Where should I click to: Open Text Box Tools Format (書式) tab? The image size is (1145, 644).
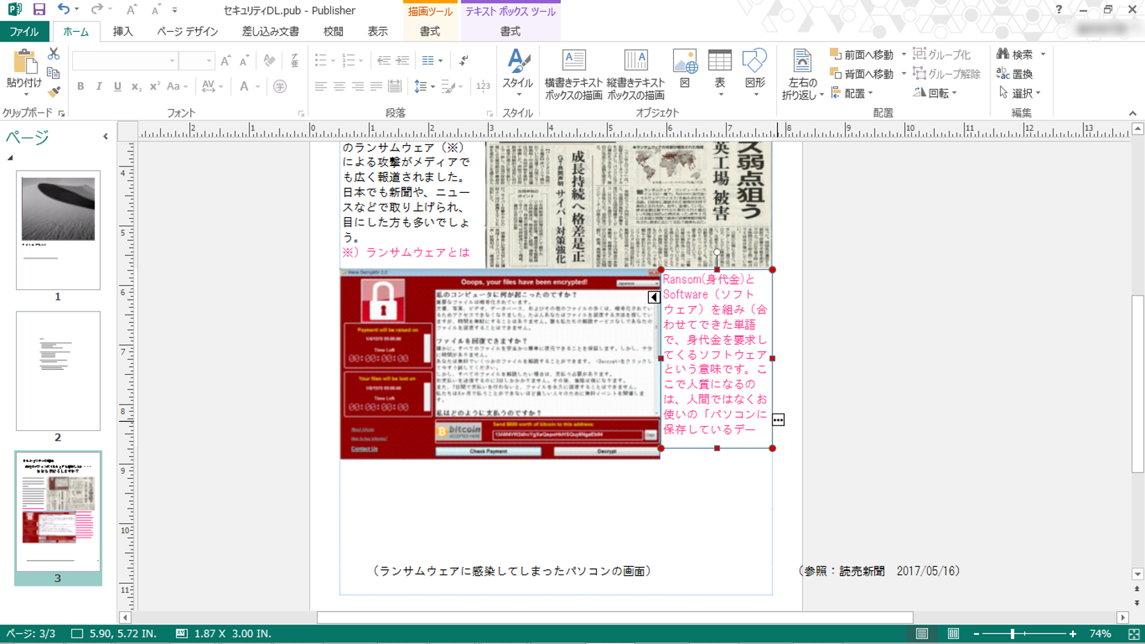pyautogui.click(x=510, y=31)
